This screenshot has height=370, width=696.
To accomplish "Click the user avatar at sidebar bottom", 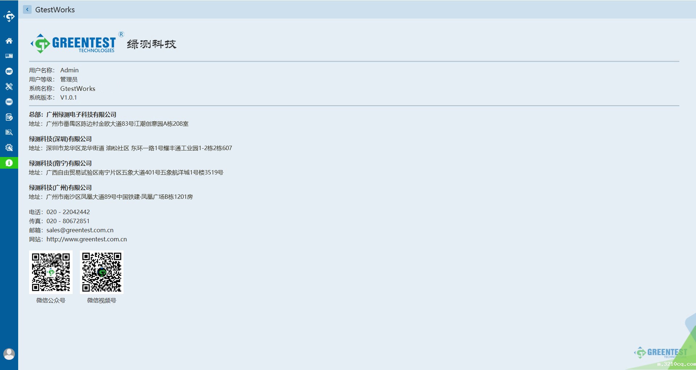I will click(9, 354).
